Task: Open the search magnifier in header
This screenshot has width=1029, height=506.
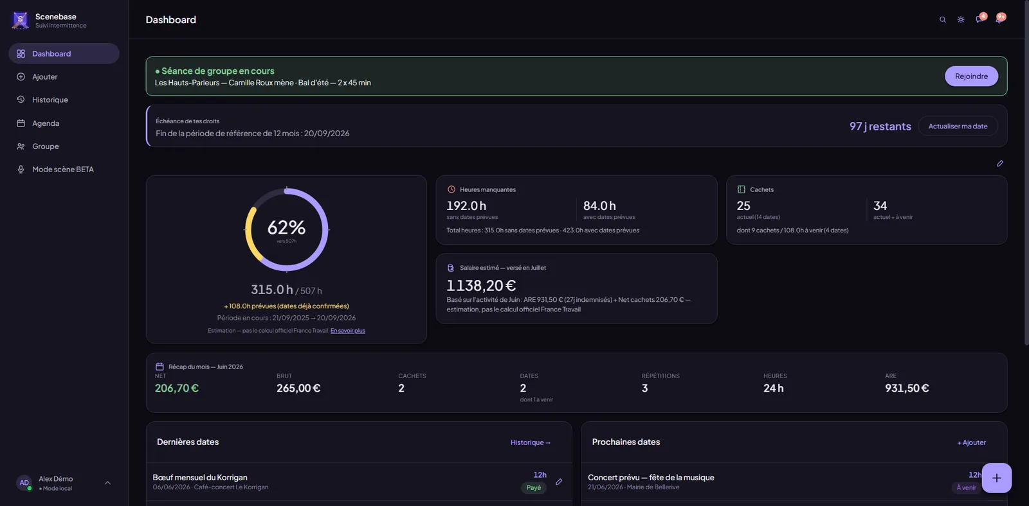Action: click(943, 20)
